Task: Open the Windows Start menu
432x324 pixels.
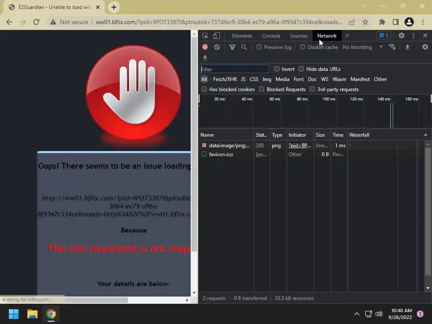Action: pos(13,314)
